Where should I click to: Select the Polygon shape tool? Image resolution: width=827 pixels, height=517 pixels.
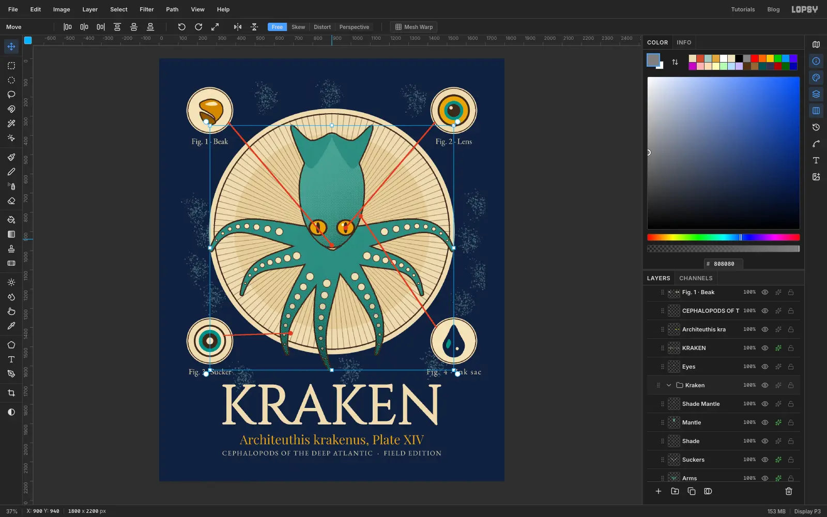11,345
